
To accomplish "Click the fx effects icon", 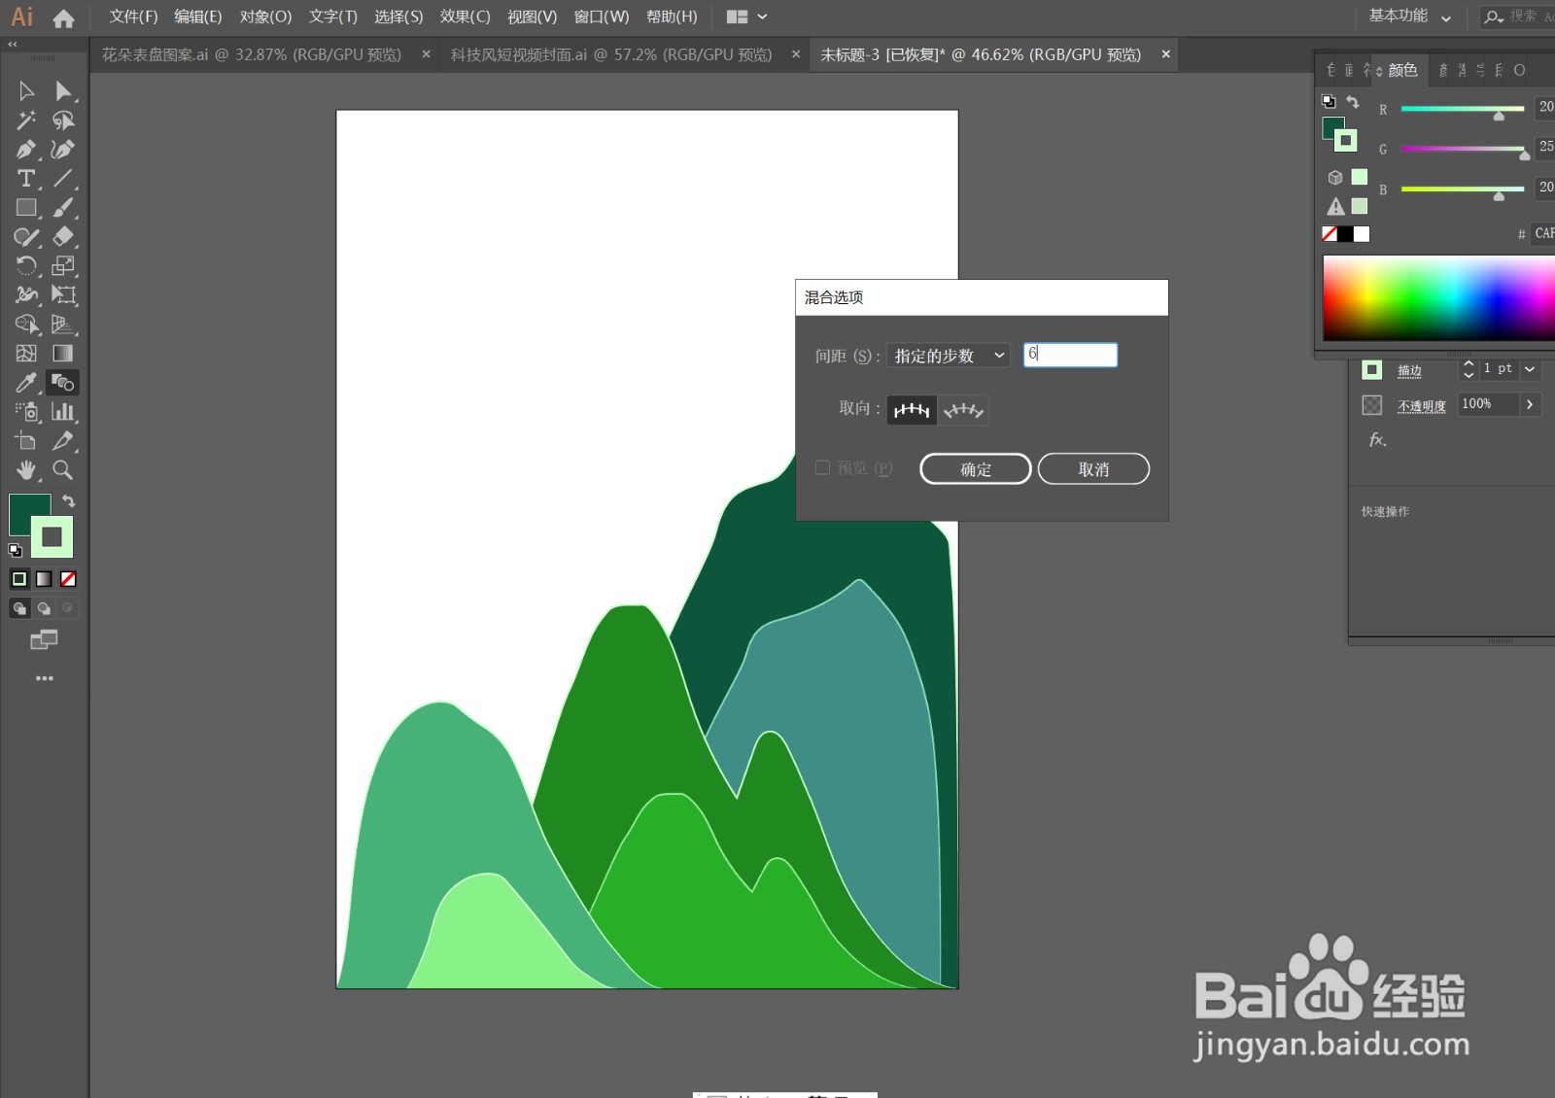I will (1378, 440).
